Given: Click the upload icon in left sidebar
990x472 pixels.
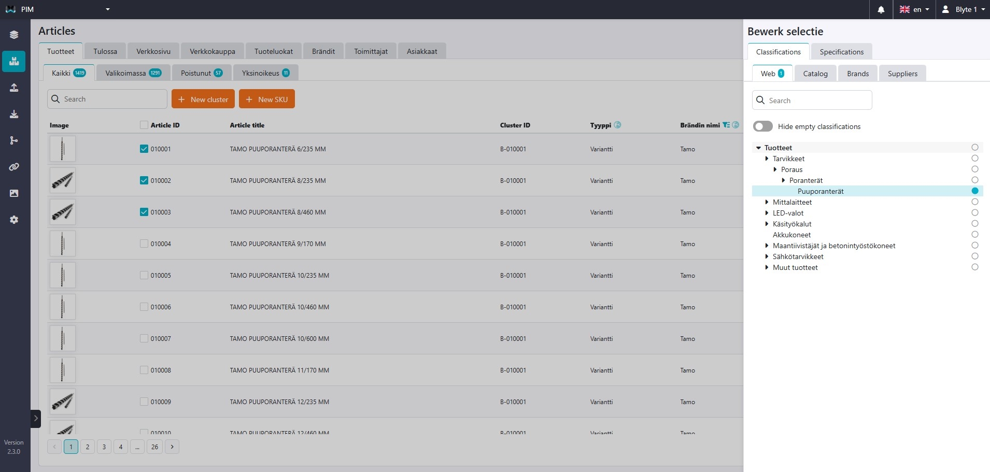Looking at the screenshot, I should (14, 88).
